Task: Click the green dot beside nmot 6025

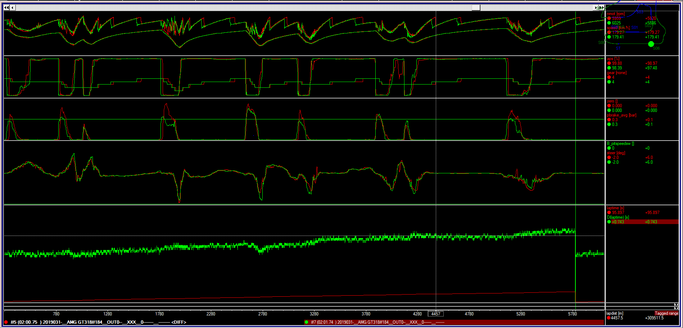Action: coord(609,23)
